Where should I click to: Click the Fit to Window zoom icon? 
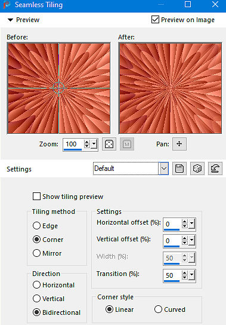[x=109, y=144]
